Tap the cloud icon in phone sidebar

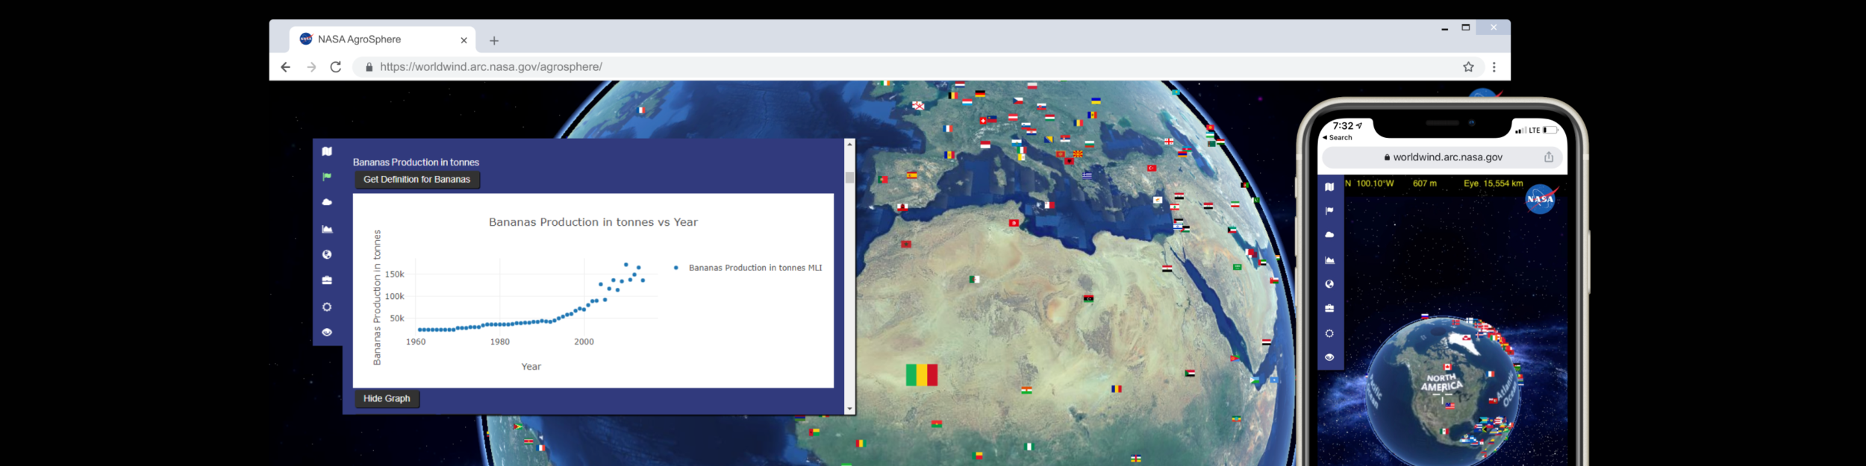[1329, 235]
